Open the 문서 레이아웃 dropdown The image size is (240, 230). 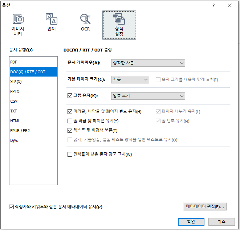click(148, 63)
